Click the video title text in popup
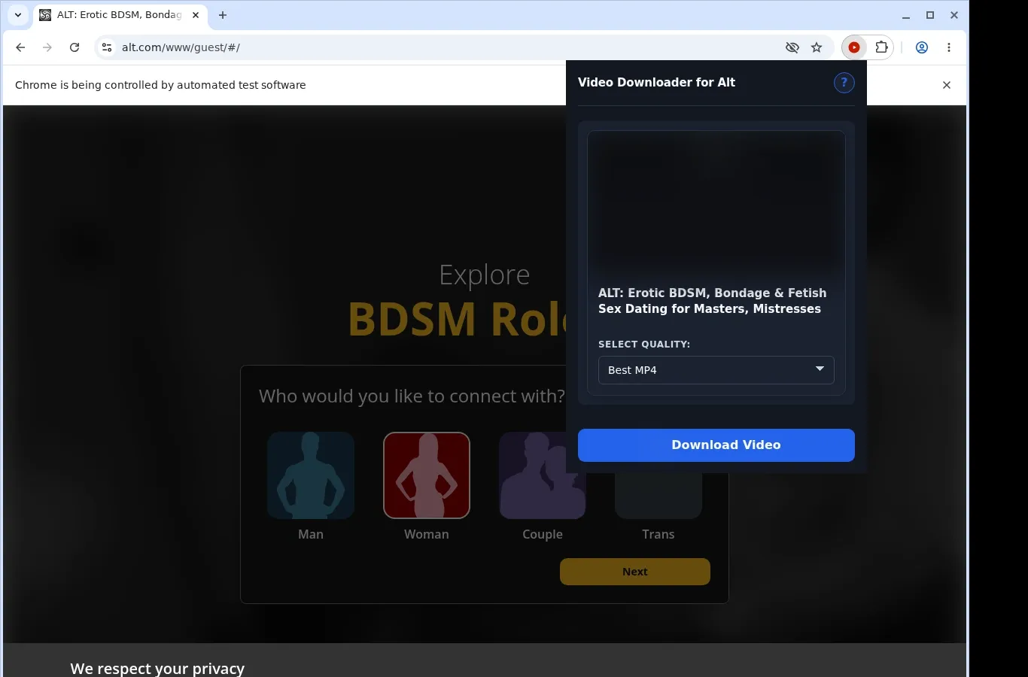Image resolution: width=1028 pixels, height=677 pixels. [x=713, y=301]
